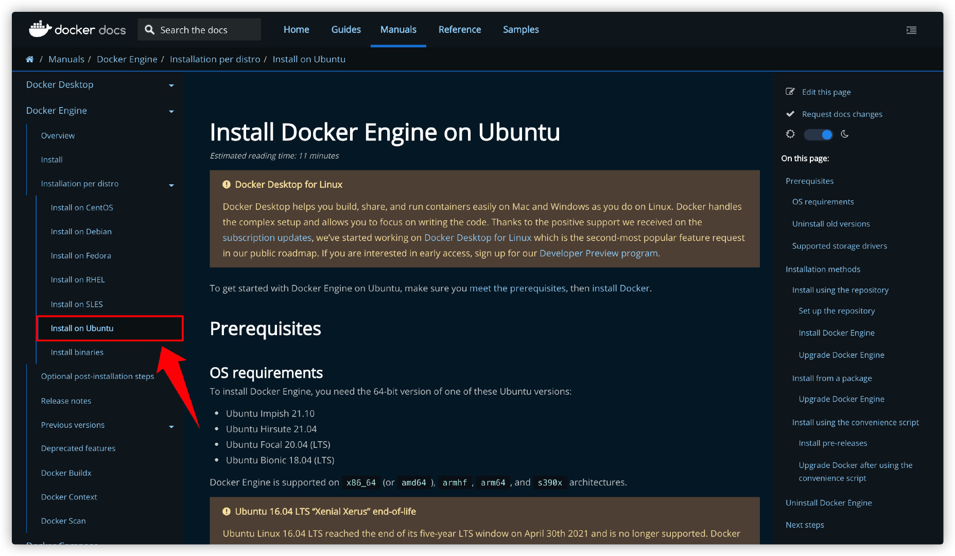This screenshot has width=955, height=556.
Task: Click the search magnifier icon
Action: [150, 30]
